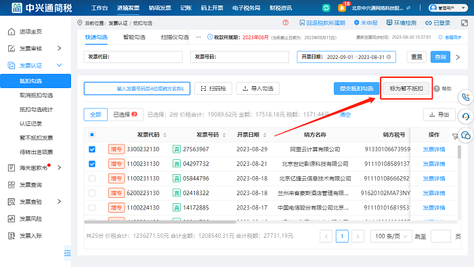Viewport: 474px width, 267px height.
Task: Expand more search filters arrow
Action: pyautogui.click(x=458, y=57)
